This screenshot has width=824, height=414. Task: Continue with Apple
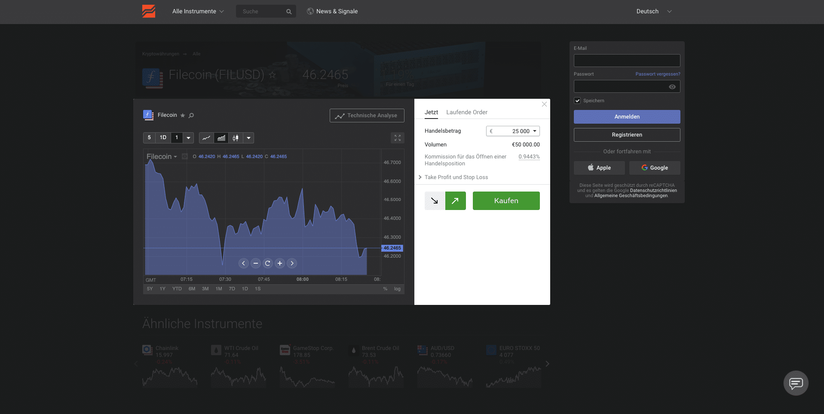[599, 168]
